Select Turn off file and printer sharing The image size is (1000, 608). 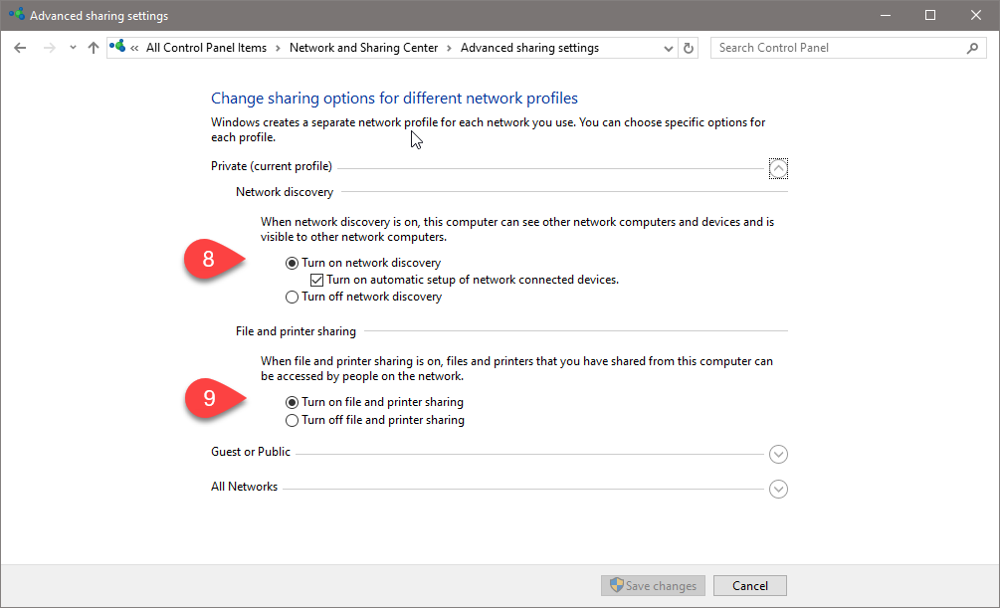point(292,420)
